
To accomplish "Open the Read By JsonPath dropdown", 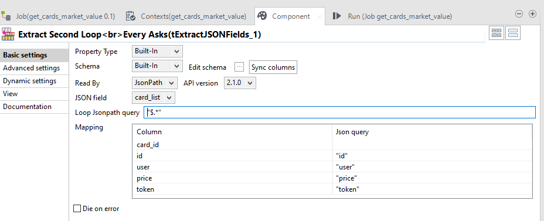I will coord(155,83).
